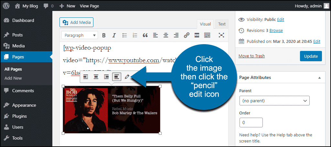Screen dimensions: 331x147
Task: Click Edit next to Visibility Public
Action: pos(281,20)
